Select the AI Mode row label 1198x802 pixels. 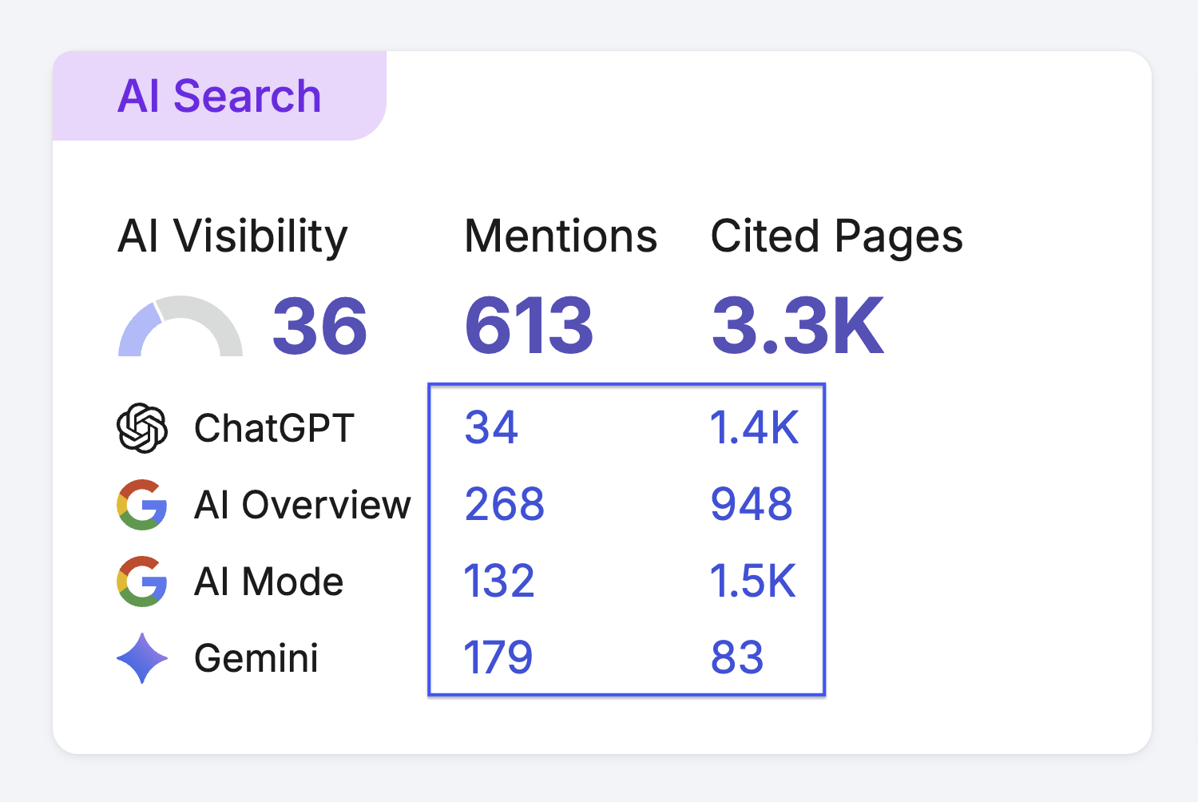coord(269,582)
